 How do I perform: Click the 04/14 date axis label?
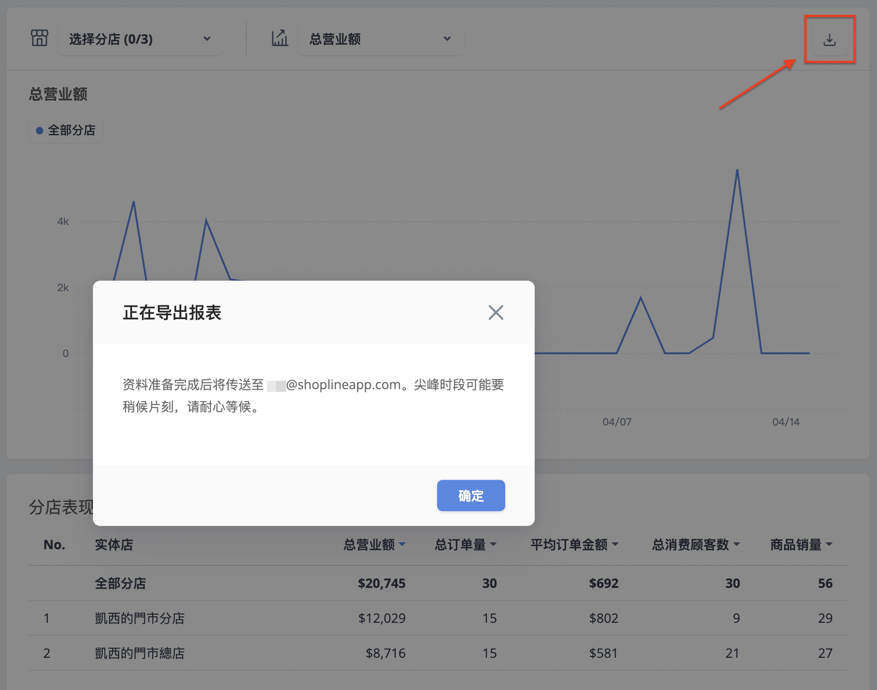click(786, 422)
